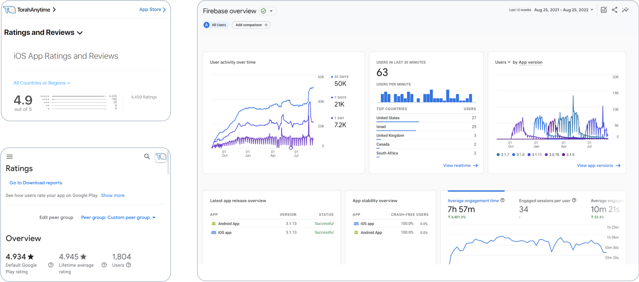Image resolution: width=639 pixels, height=282 pixels.
Task: Open dropdown arrow beside Firebase overview title
Action: point(271,11)
